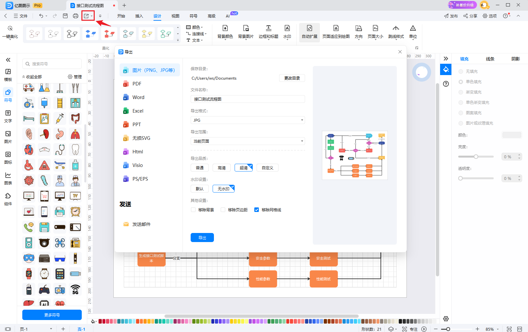Open the 图表 chart panel in sidebar
The height and width of the screenshot is (332, 528).
tap(8, 179)
